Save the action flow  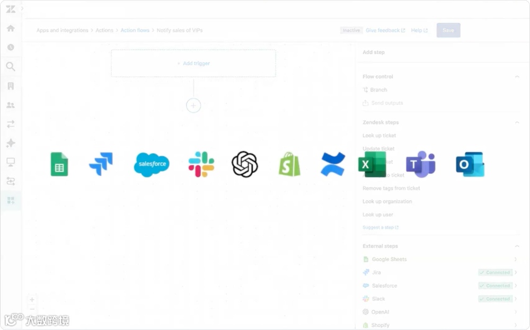click(448, 30)
